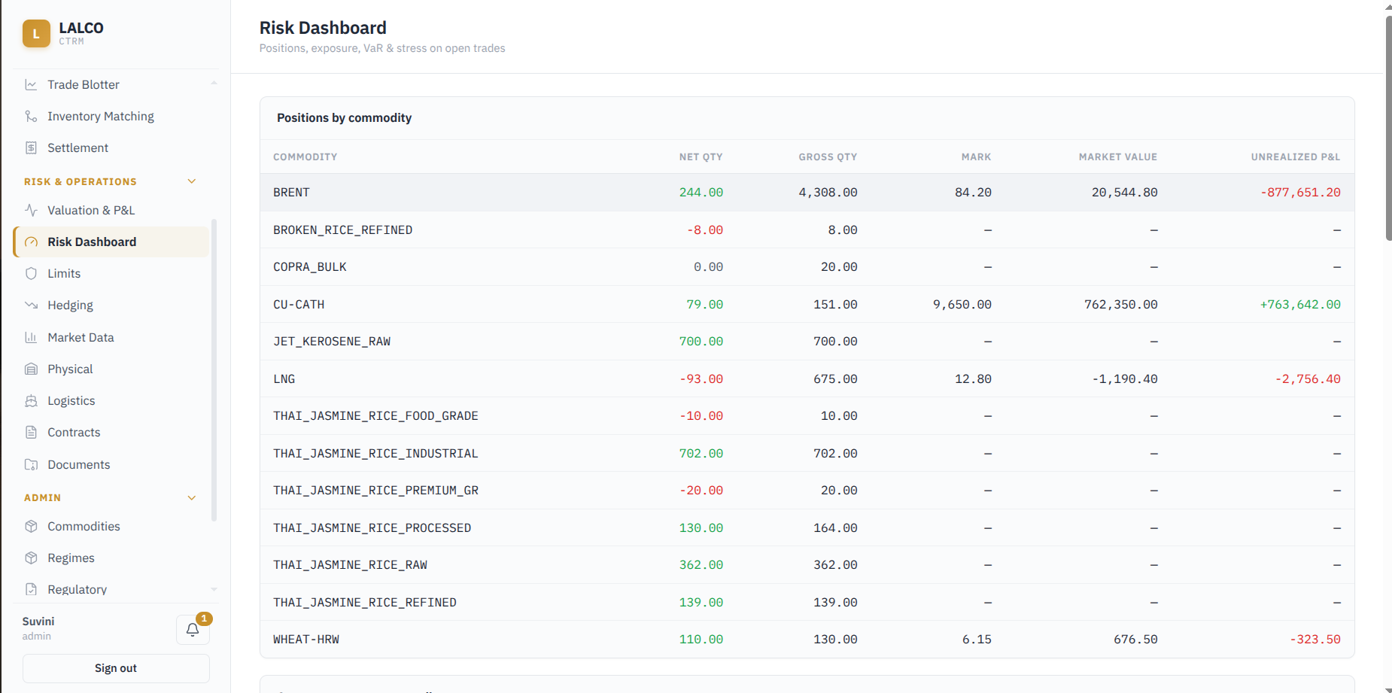Click the Logistics icon
The height and width of the screenshot is (693, 1392).
(31, 401)
